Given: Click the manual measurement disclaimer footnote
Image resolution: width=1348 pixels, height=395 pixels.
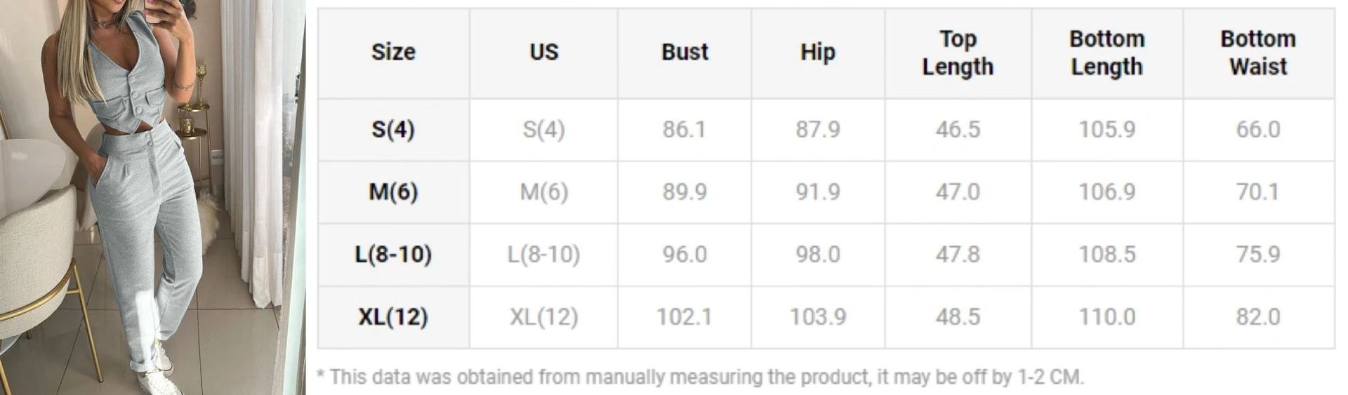Looking at the screenshot, I should point(701,377).
